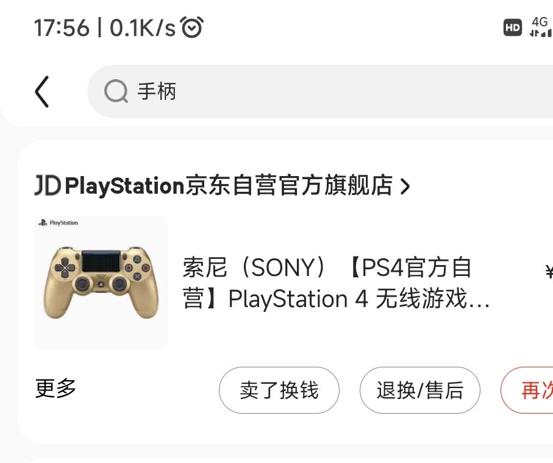The image size is (553, 463).
Task: Tap the back arrow icon
Action: point(41,91)
